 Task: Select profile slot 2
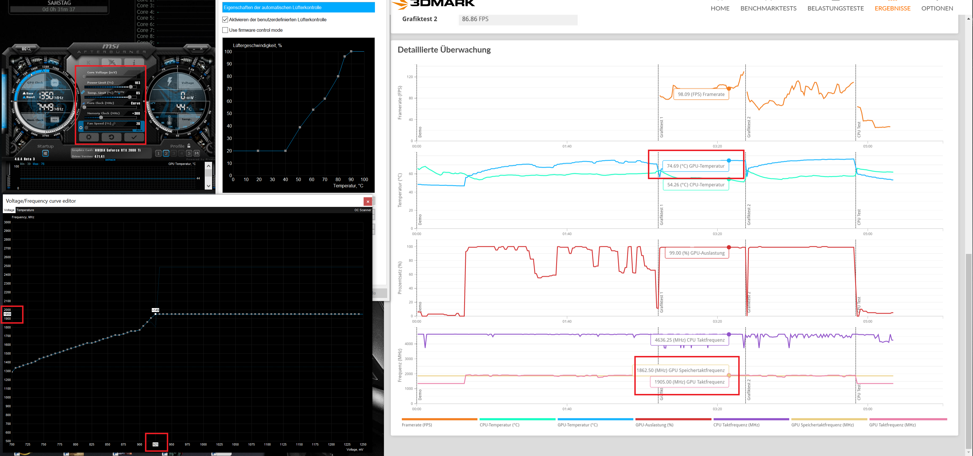coord(166,153)
